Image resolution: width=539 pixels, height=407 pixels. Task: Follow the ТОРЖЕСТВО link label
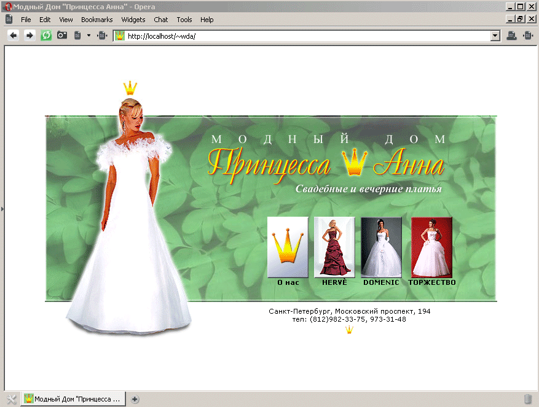[431, 282]
